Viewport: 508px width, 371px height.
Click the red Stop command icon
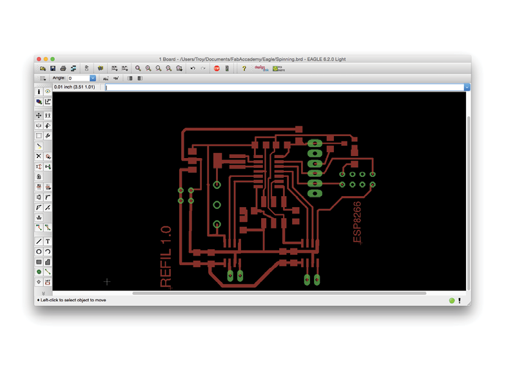coord(217,68)
